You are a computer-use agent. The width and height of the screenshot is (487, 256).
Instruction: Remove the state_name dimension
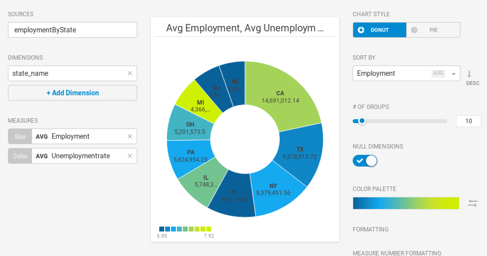[130, 73]
